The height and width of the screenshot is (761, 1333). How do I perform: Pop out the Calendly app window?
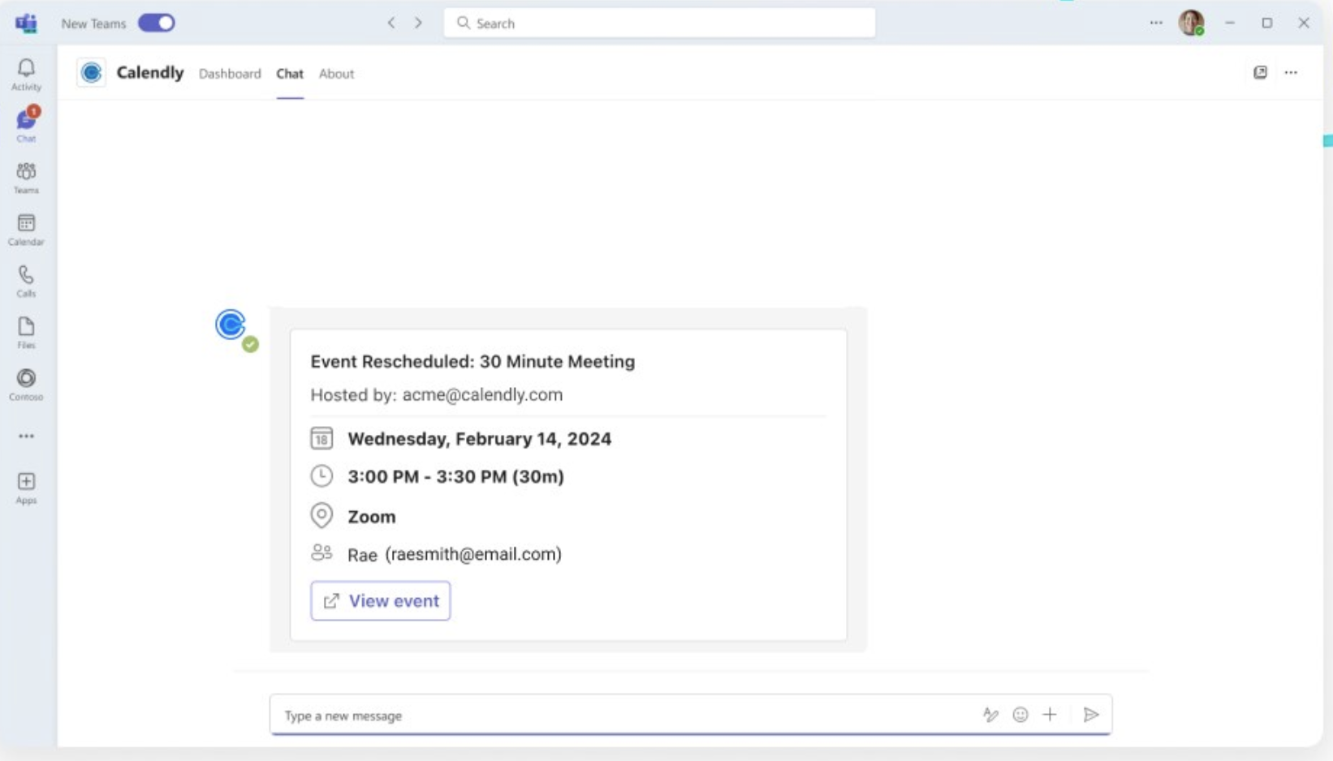[x=1260, y=72]
